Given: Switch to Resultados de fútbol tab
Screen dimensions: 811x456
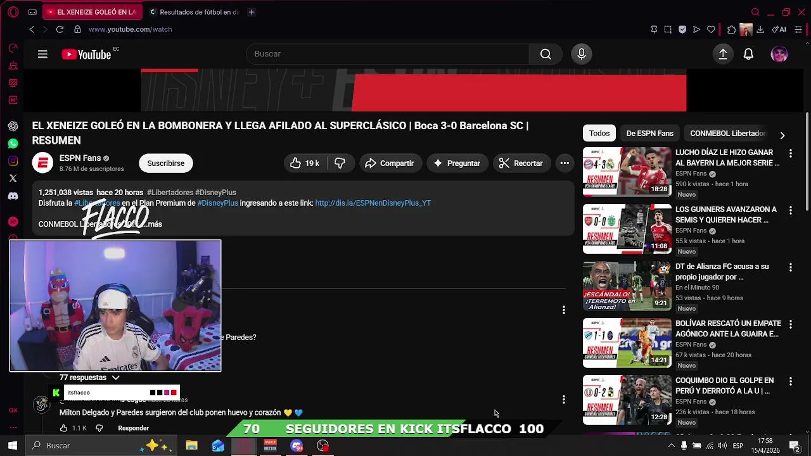Looking at the screenshot, I should [x=193, y=12].
